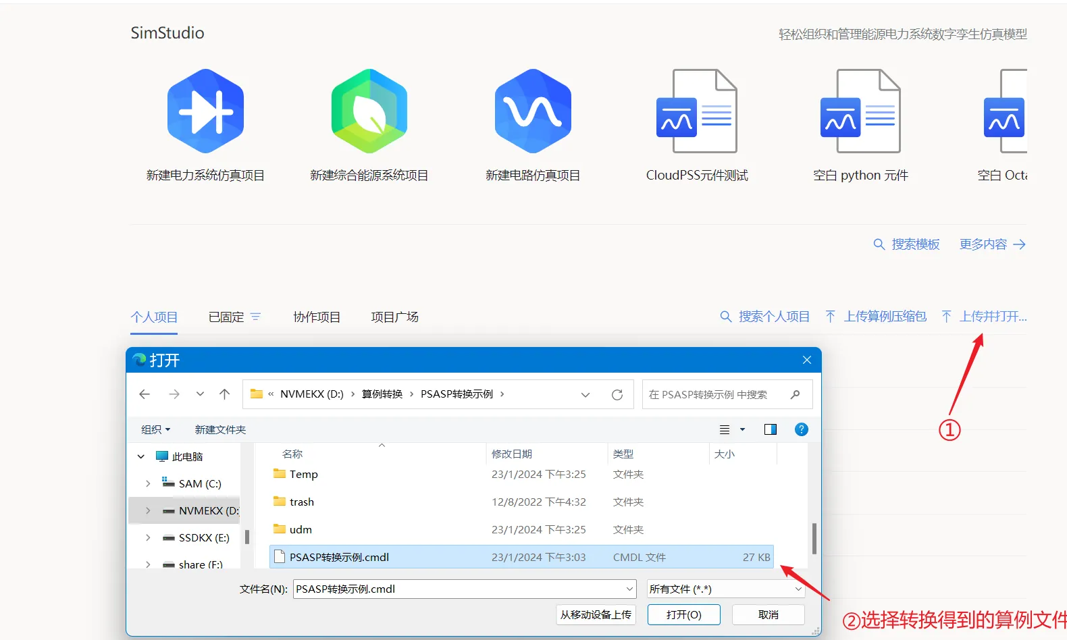Open the filename history dropdown arrow
1067x640 pixels.
click(x=630, y=589)
